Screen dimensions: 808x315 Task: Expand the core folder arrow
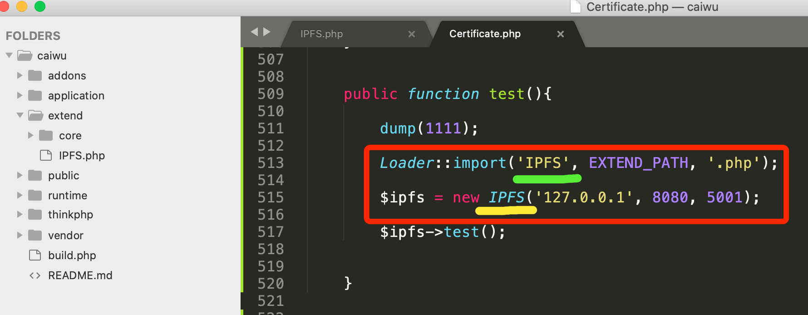(30, 135)
